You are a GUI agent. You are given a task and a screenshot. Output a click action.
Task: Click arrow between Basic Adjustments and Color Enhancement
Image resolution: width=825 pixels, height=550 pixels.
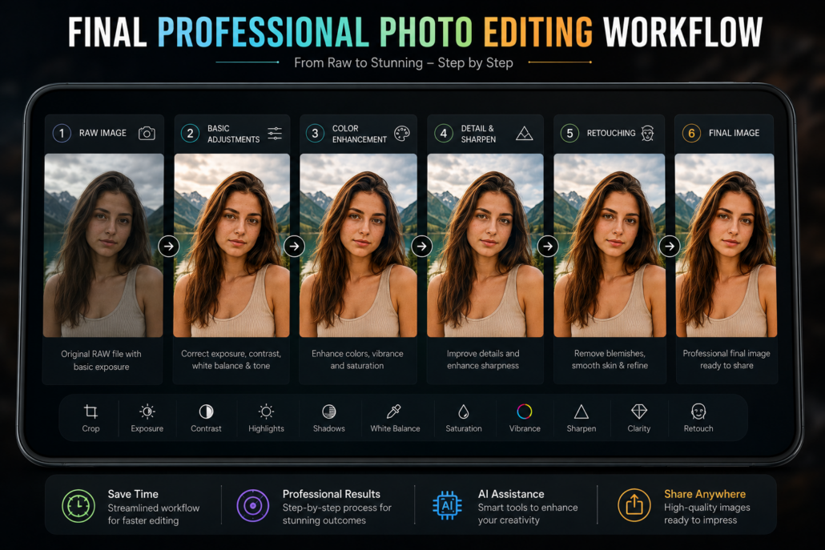tap(295, 246)
